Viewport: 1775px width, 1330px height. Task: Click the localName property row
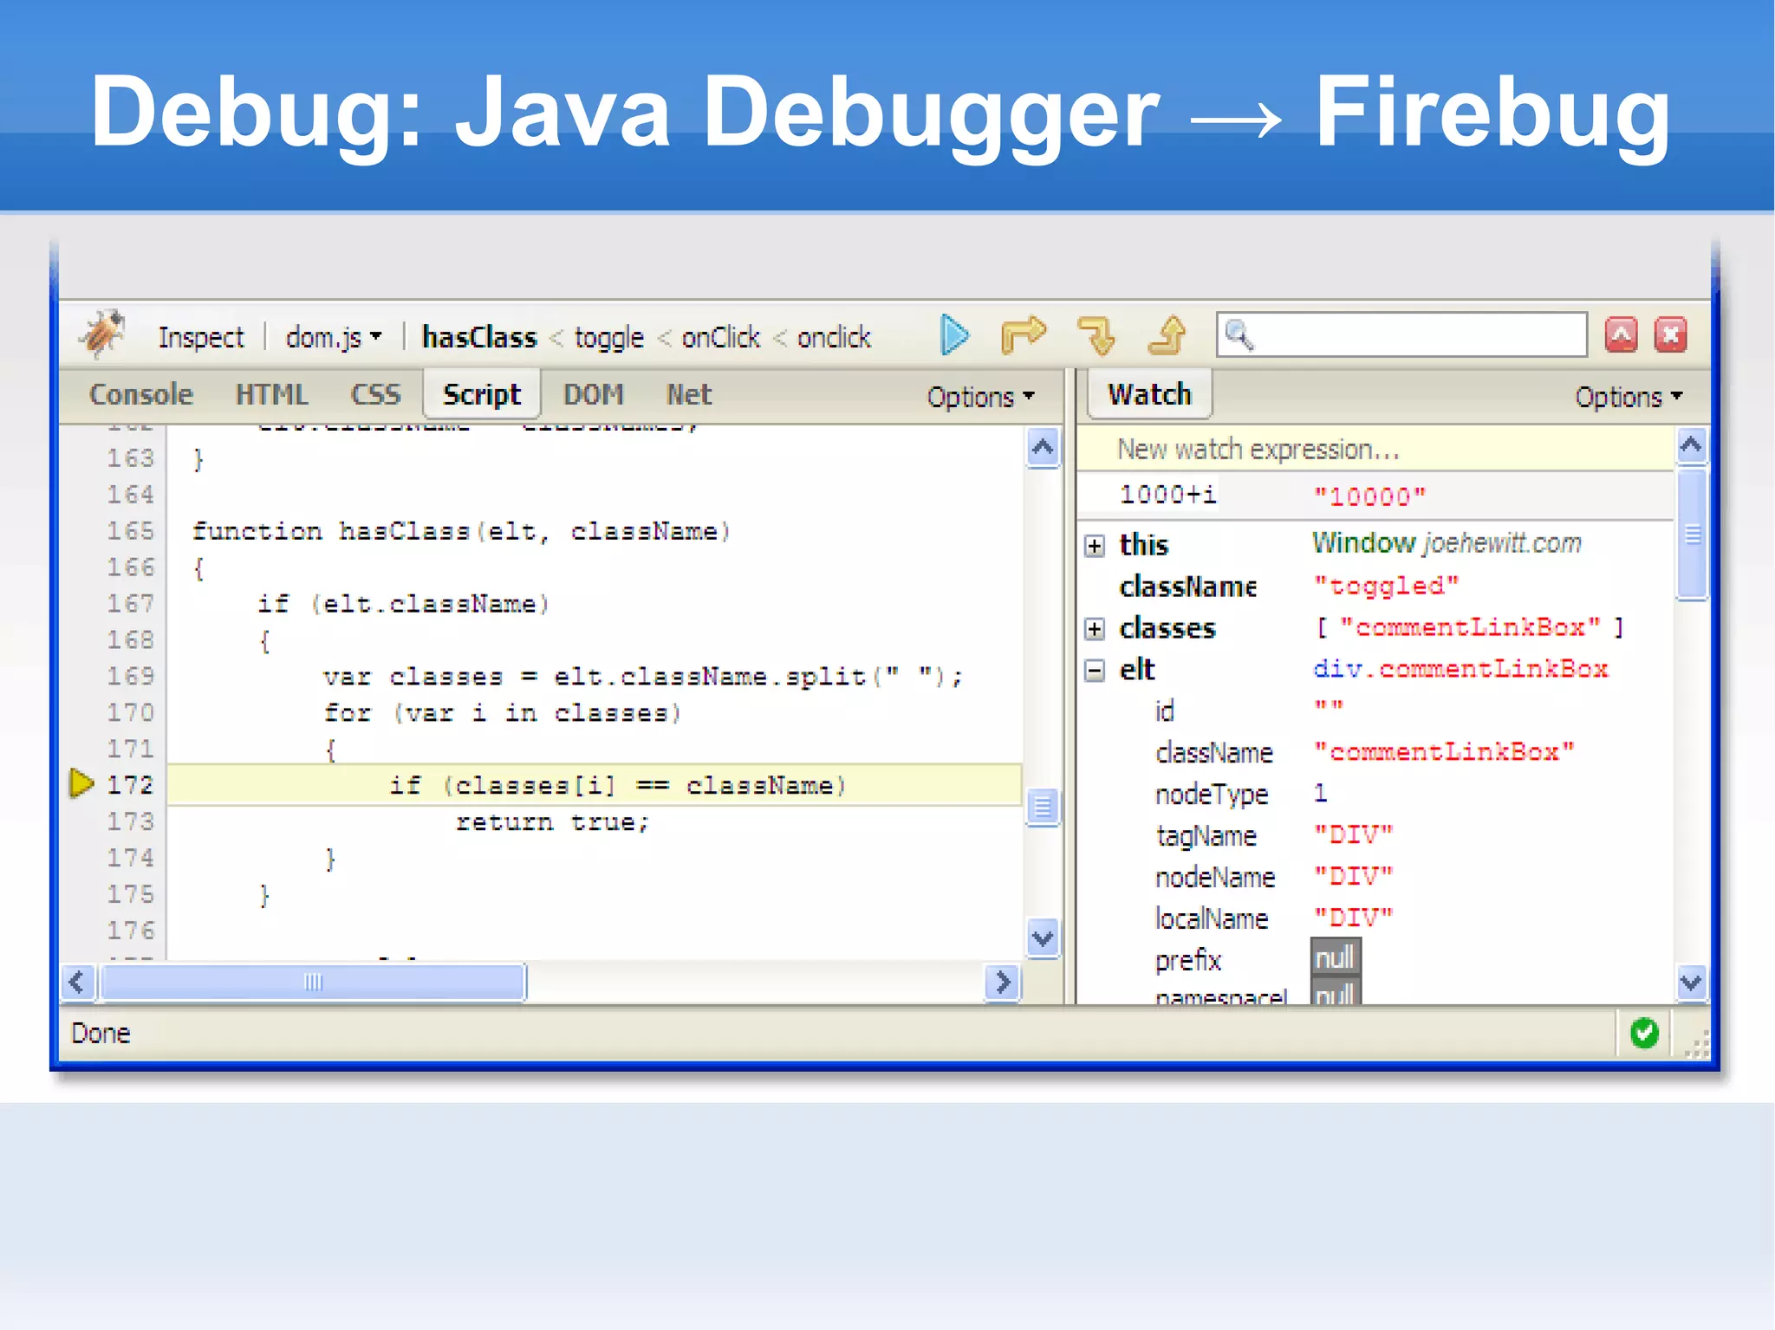1375,918
